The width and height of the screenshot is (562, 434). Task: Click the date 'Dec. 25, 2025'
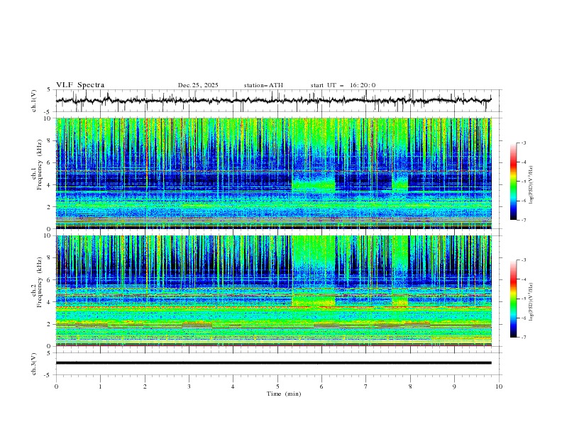pyautogui.click(x=198, y=85)
